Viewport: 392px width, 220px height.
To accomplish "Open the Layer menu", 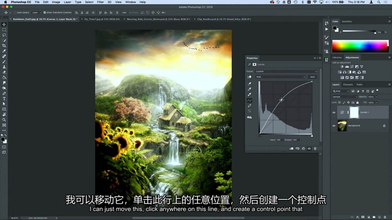I will coord(67,2).
